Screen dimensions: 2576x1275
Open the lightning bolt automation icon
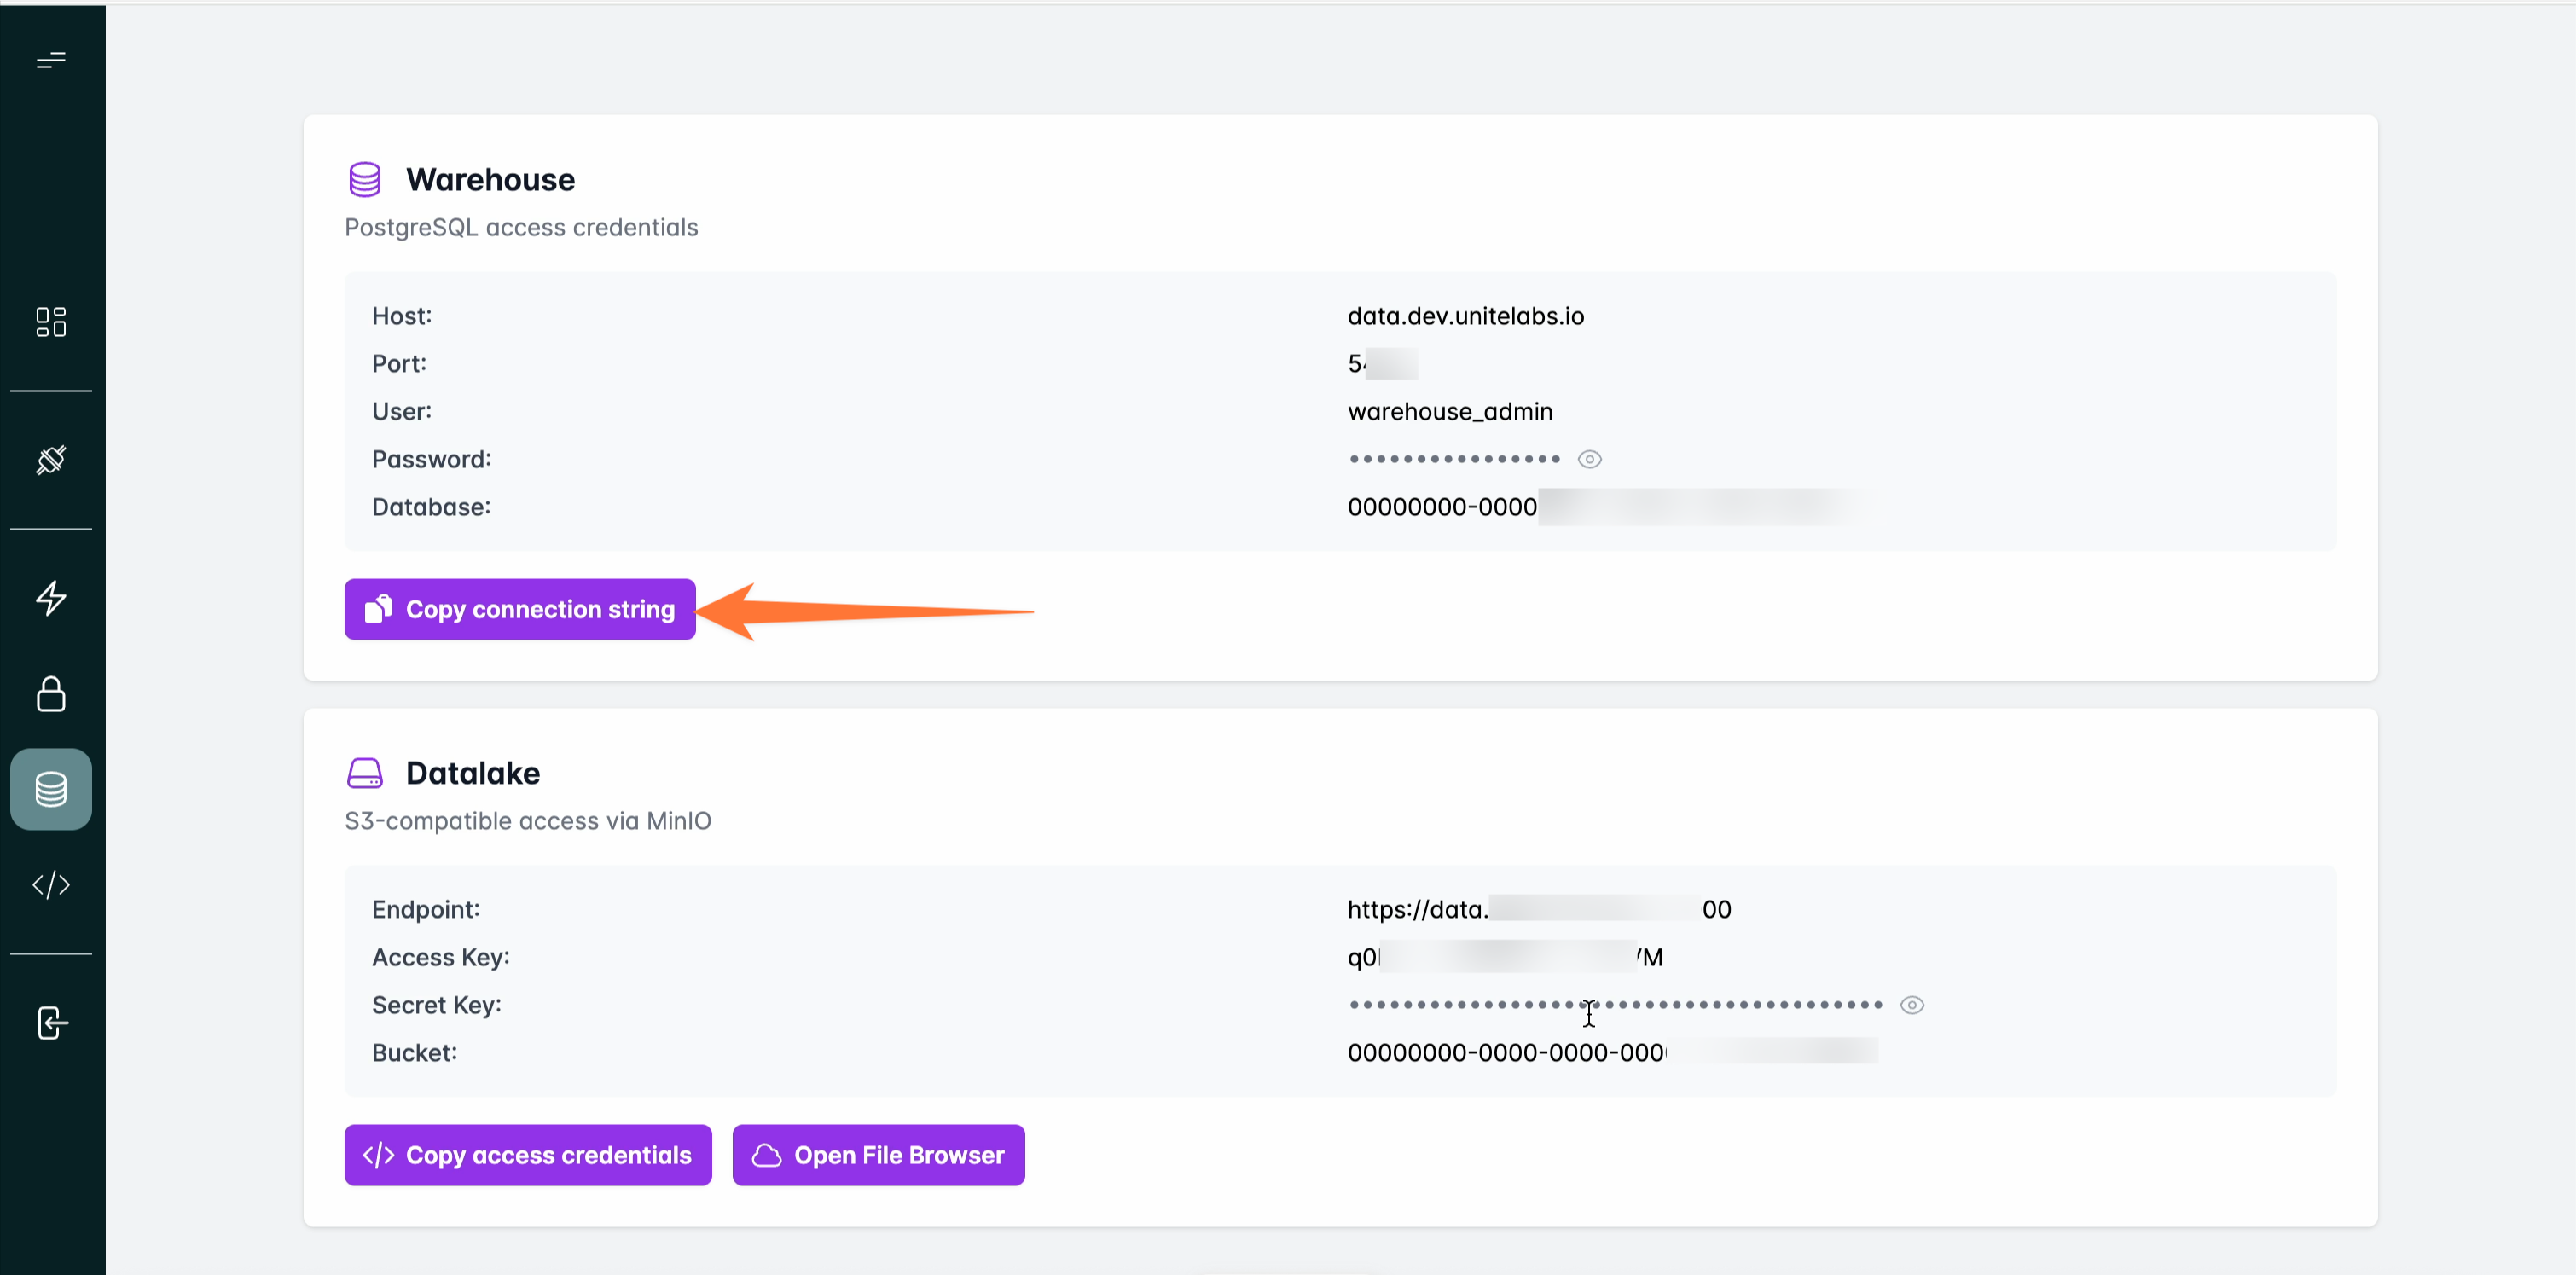[x=51, y=598]
